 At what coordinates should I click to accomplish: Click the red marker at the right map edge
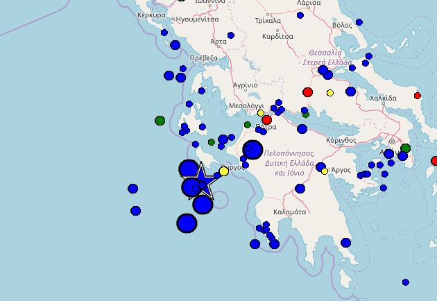click(435, 161)
